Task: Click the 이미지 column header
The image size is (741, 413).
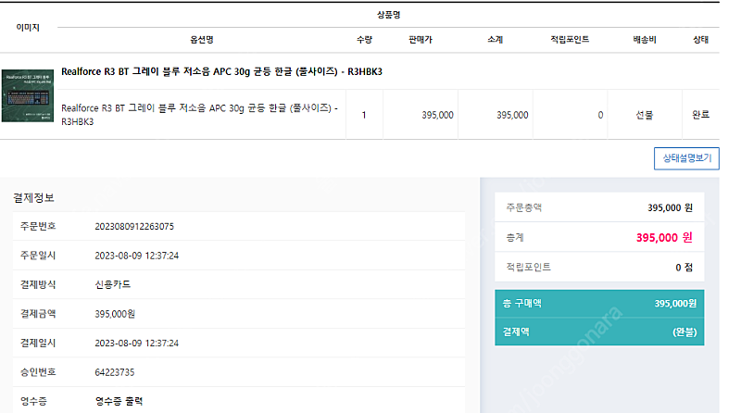Action: coord(28,28)
